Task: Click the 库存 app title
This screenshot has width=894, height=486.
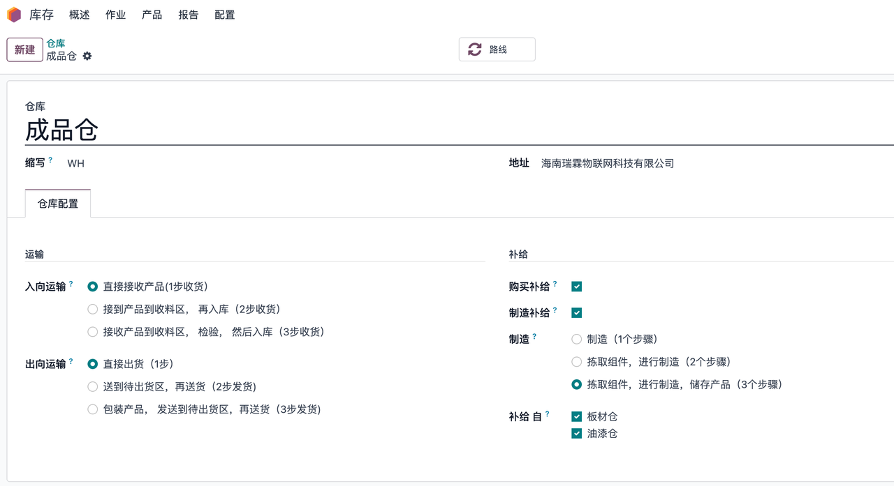Action: pyautogui.click(x=41, y=15)
